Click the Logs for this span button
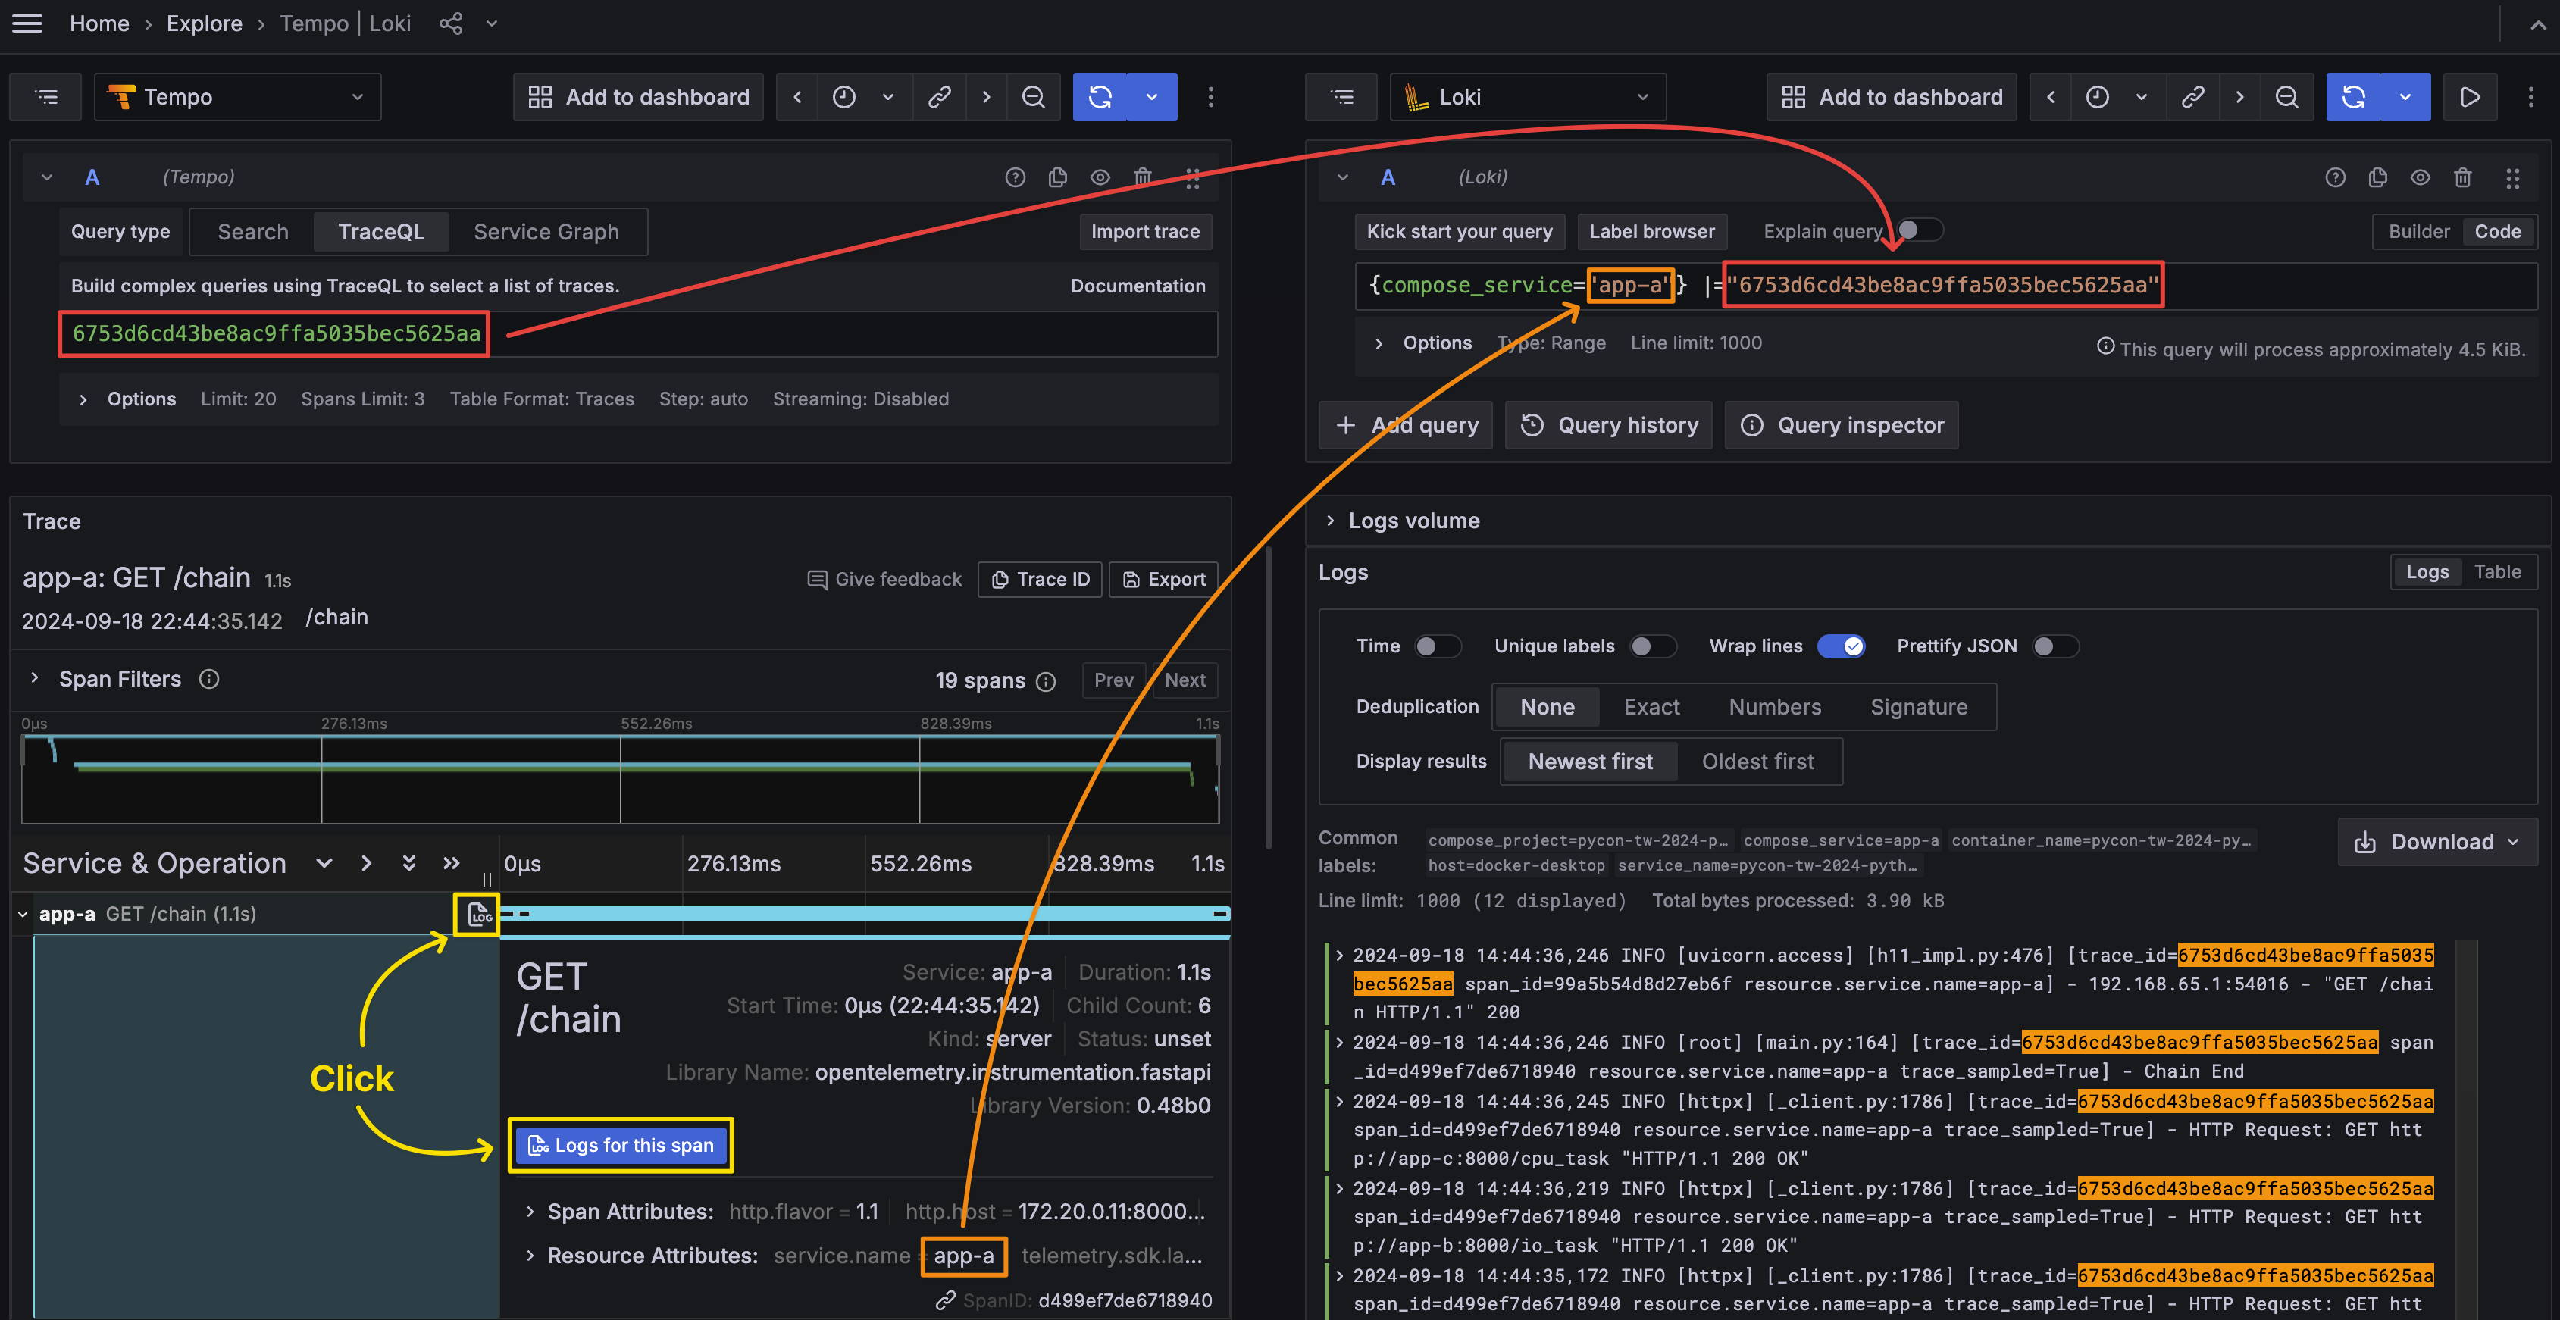2560x1320 pixels. (621, 1145)
